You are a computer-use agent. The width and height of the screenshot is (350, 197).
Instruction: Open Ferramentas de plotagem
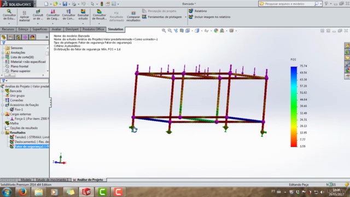165,17
